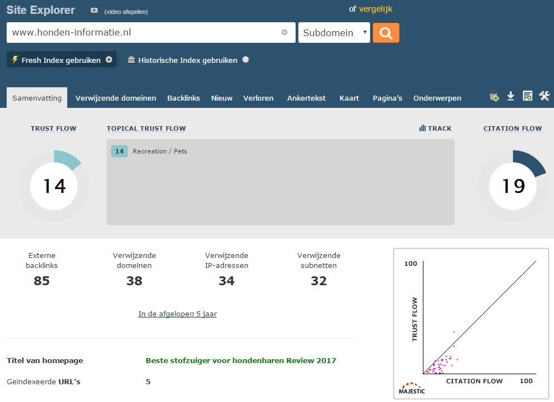Open the Backlinks tab

[183, 98]
